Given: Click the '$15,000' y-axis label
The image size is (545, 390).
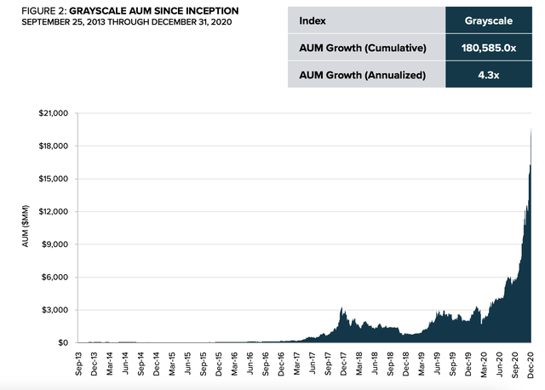Looking at the screenshot, I should (x=54, y=179).
